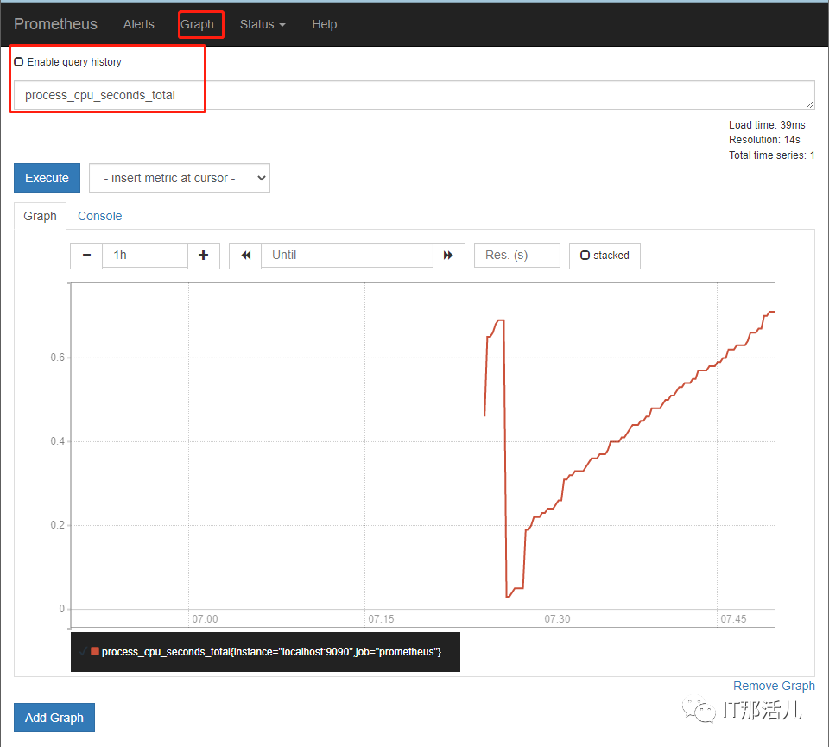Click legend entry process_cpu_seconds_total series
The width and height of the screenshot is (829, 747).
(271, 652)
